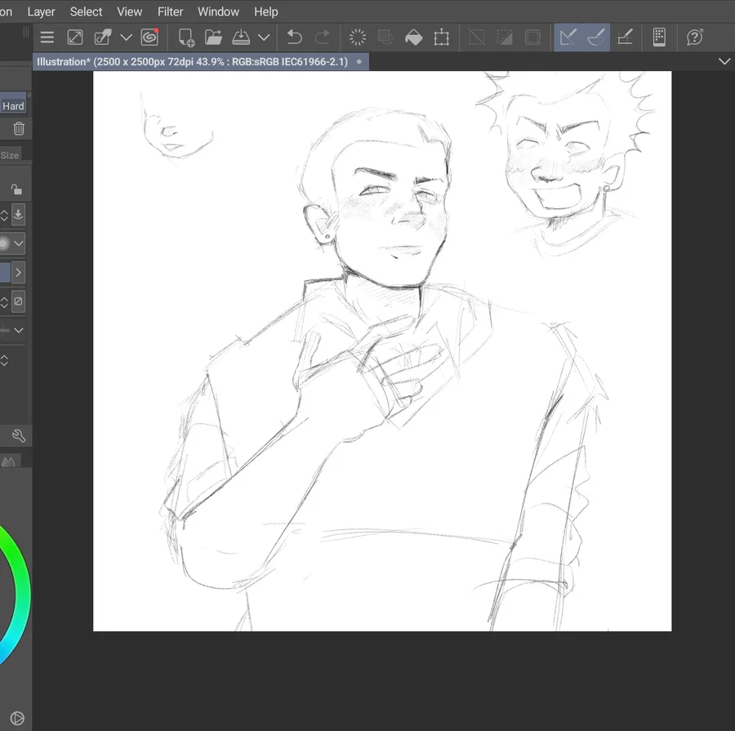Image resolution: width=735 pixels, height=731 pixels.
Task: Open Clip Studio Paint support help icon
Action: 695,37
